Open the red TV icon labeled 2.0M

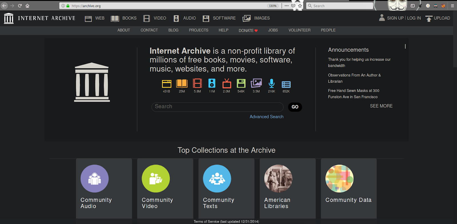click(227, 83)
